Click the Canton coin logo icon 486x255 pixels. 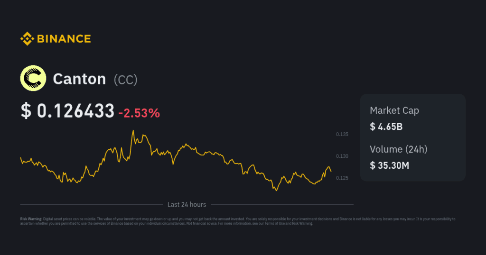click(33, 78)
